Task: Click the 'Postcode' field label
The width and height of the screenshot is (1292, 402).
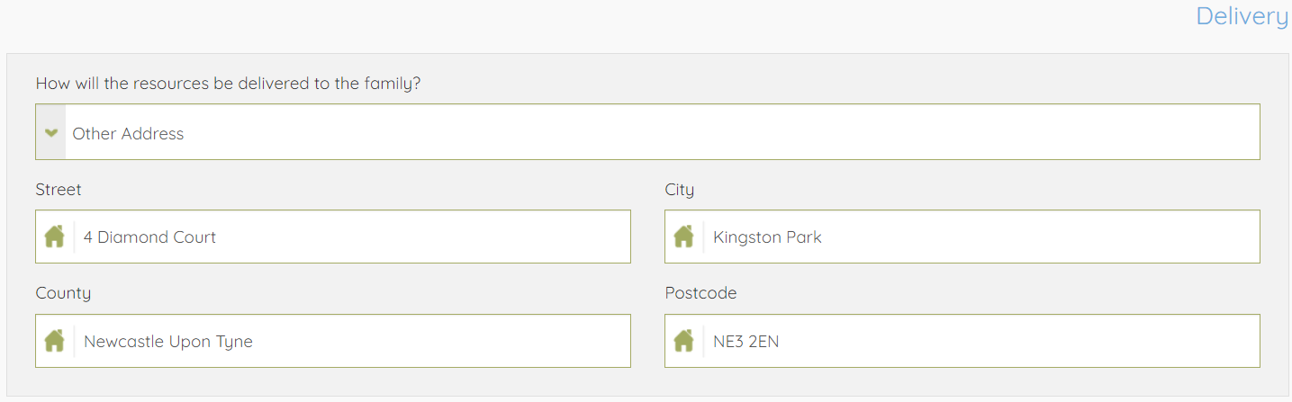Action: click(x=700, y=293)
